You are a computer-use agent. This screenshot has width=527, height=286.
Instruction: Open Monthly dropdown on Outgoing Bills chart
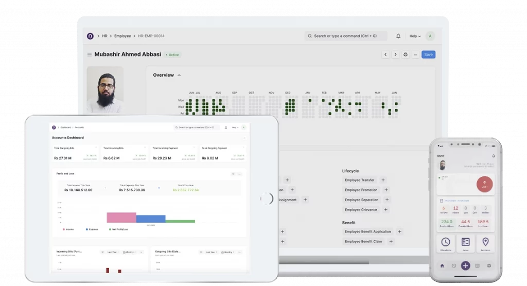[228, 252]
